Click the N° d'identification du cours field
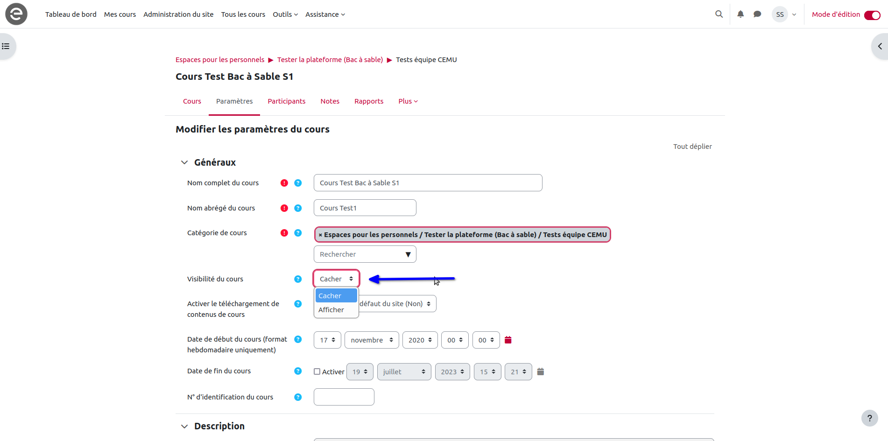The width and height of the screenshot is (888, 441). [x=344, y=397]
